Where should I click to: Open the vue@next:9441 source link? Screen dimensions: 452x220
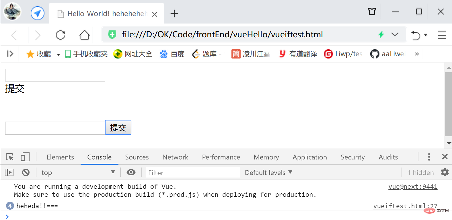click(413, 187)
